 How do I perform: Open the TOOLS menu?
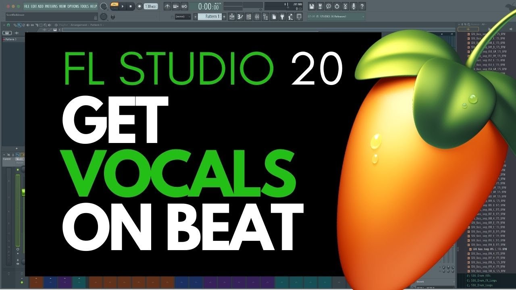[85, 6]
